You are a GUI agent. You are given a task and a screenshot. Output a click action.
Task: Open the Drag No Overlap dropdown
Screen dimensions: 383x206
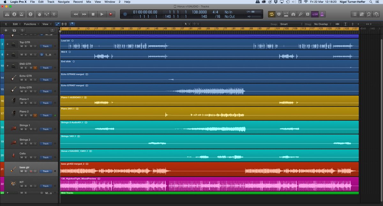click(x=323, y=24)
